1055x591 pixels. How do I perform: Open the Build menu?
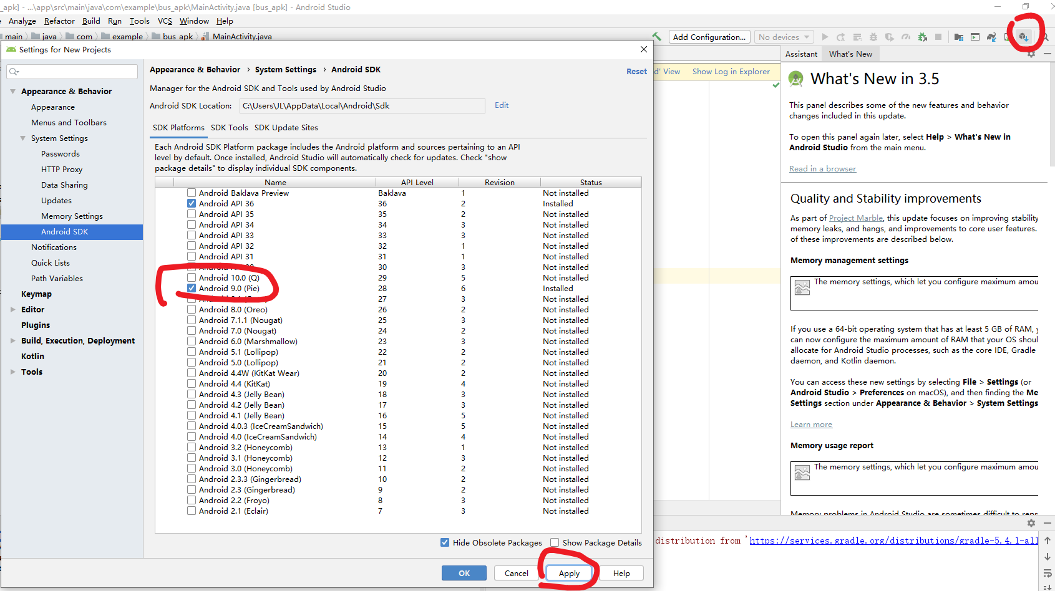(91, 21)
